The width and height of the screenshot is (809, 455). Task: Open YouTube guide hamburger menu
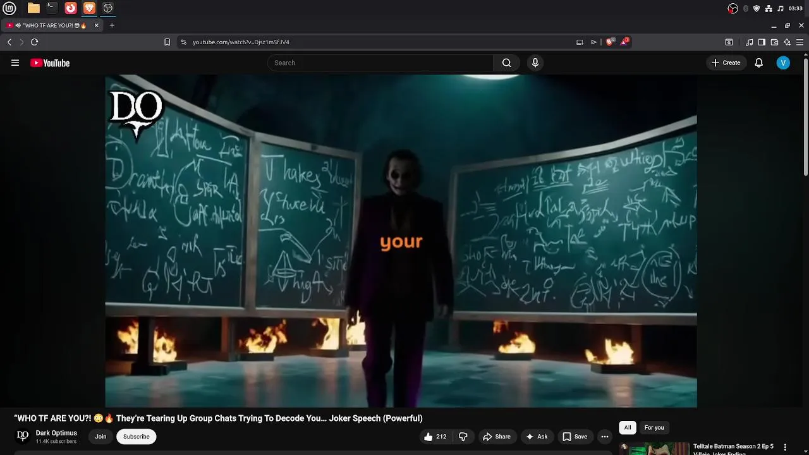tap(15, 63)
